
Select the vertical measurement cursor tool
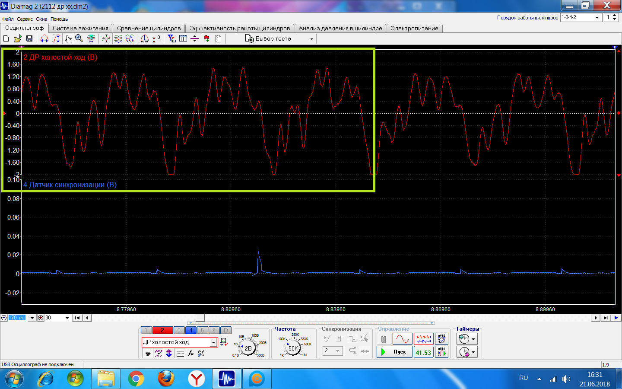pyautogui.click(x=56, y=39)
